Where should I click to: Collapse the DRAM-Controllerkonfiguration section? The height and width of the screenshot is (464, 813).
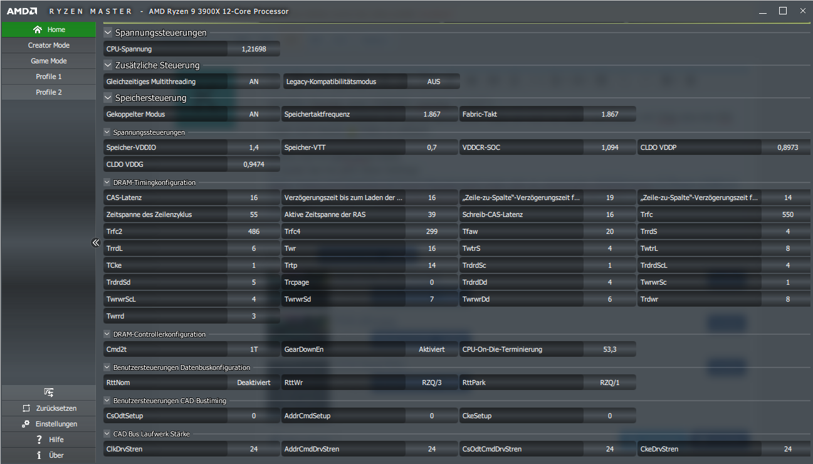tap(107, 334)
